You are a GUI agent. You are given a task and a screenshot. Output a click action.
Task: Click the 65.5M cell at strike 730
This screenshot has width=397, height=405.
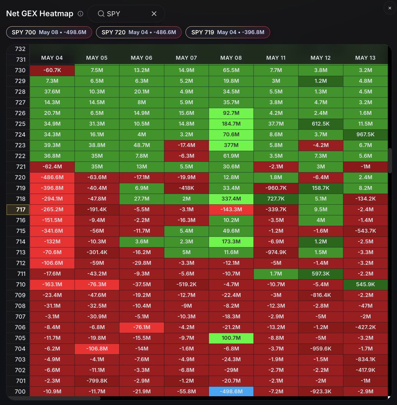231,70
